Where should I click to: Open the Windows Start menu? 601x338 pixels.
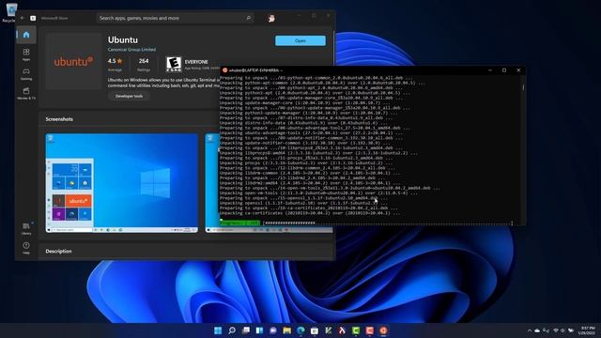tap(218, 330)
